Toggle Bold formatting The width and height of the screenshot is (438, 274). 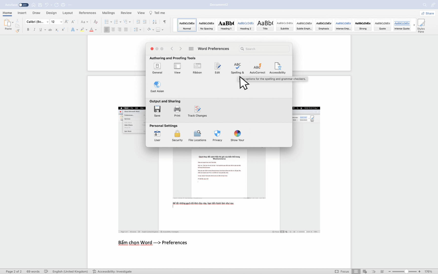[28, 30]
